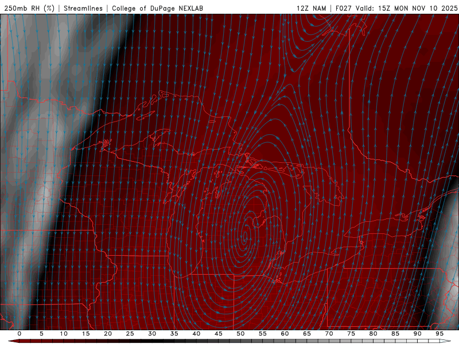The height and width of the screenshot is (344, 459).
Task: Click the 0 tick label on color scale
Action: point(20,334)
